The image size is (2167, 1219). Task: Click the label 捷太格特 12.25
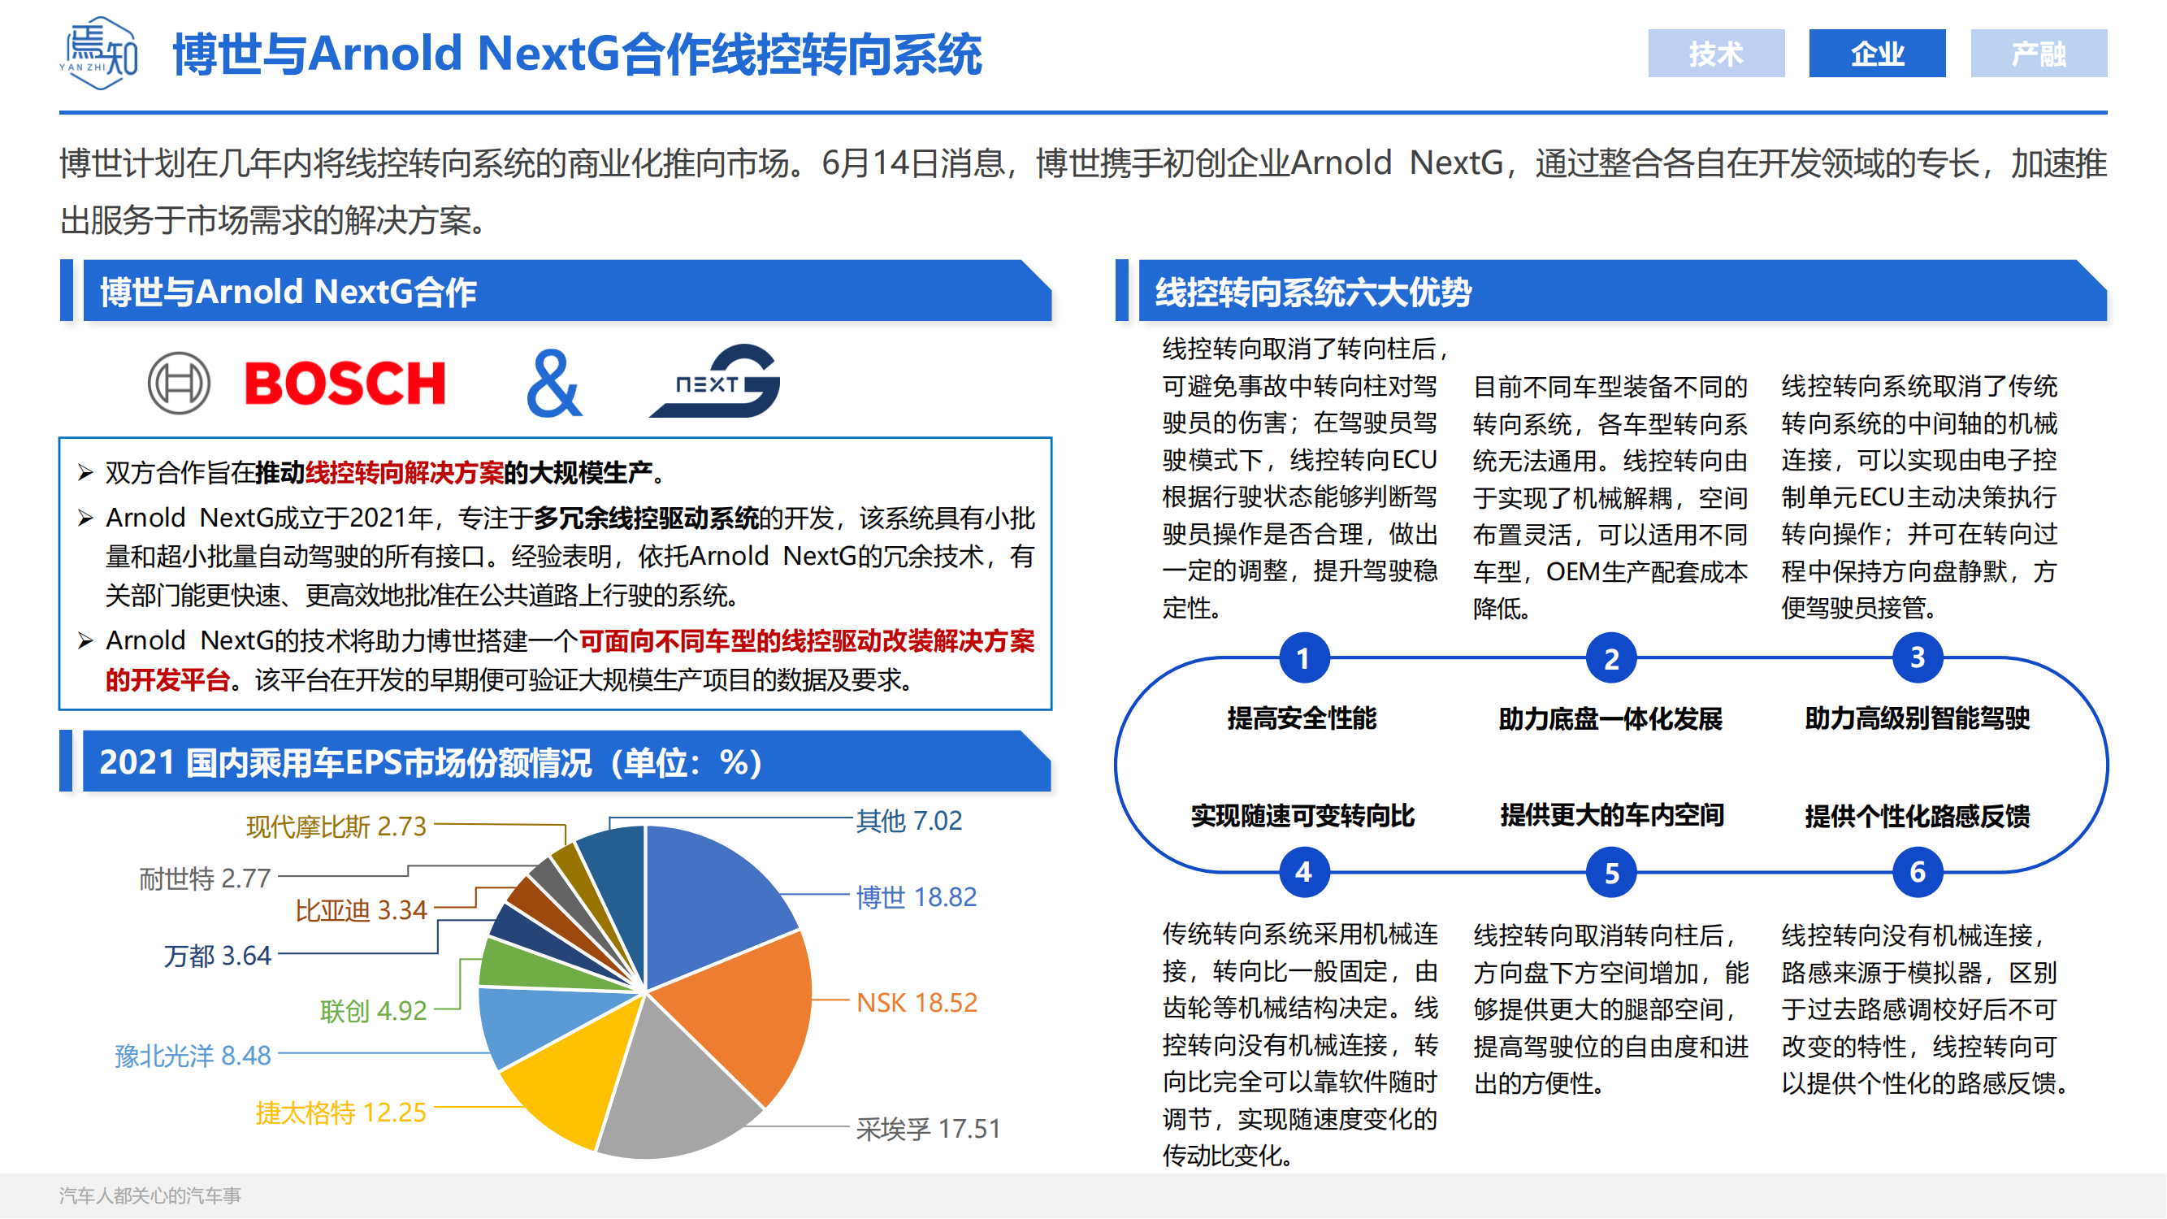340,1114
